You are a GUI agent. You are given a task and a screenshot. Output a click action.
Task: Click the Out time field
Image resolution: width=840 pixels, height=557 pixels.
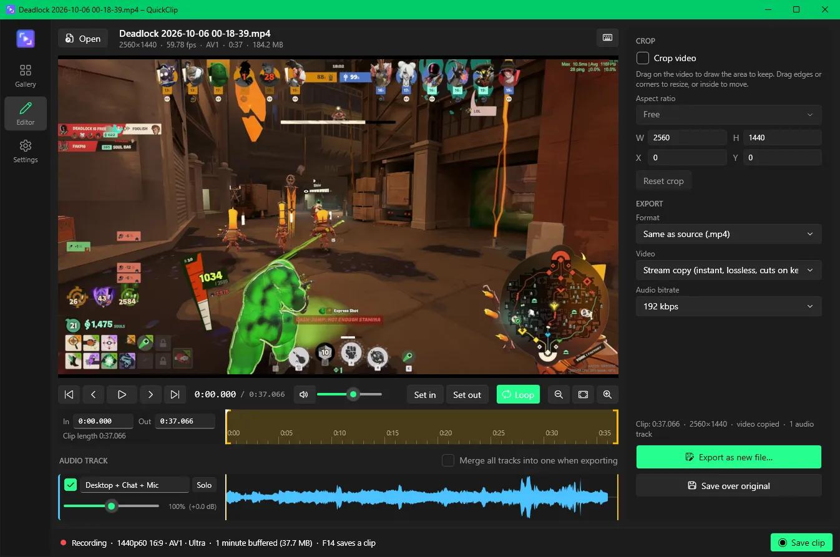coord(185,421)
